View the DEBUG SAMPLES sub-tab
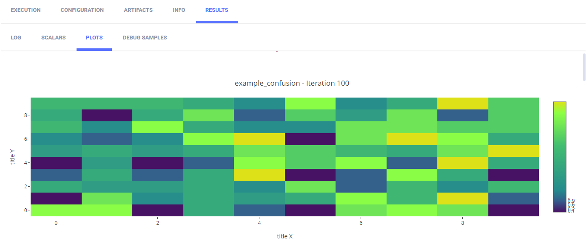This screenshot has height=249, width=586. pos(145,38)
